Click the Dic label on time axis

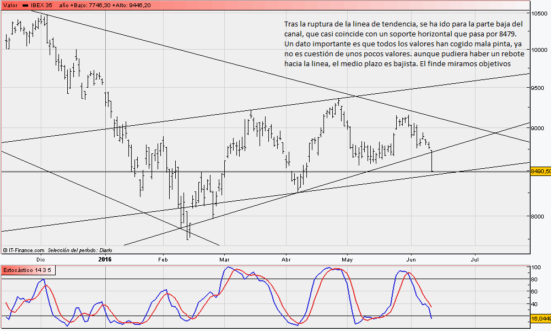(40, 258)
